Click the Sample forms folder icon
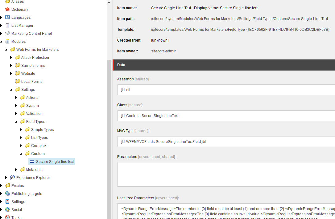The image size is (335, 219). (x=17, y=66)
